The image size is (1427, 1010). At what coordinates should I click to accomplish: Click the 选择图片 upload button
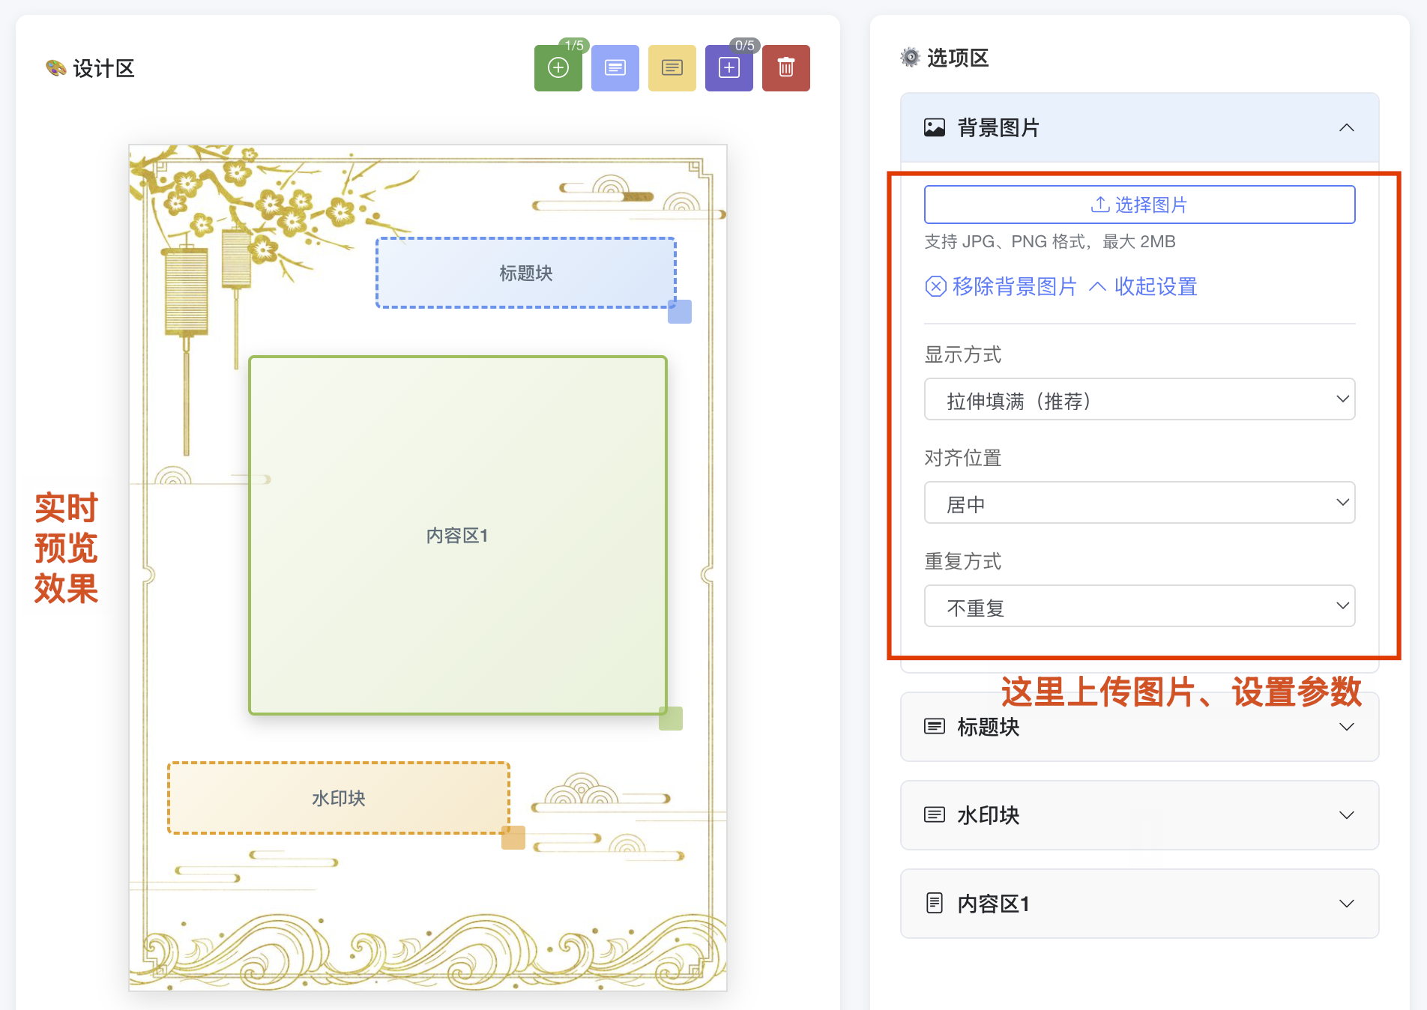(x=1139, y=205)
